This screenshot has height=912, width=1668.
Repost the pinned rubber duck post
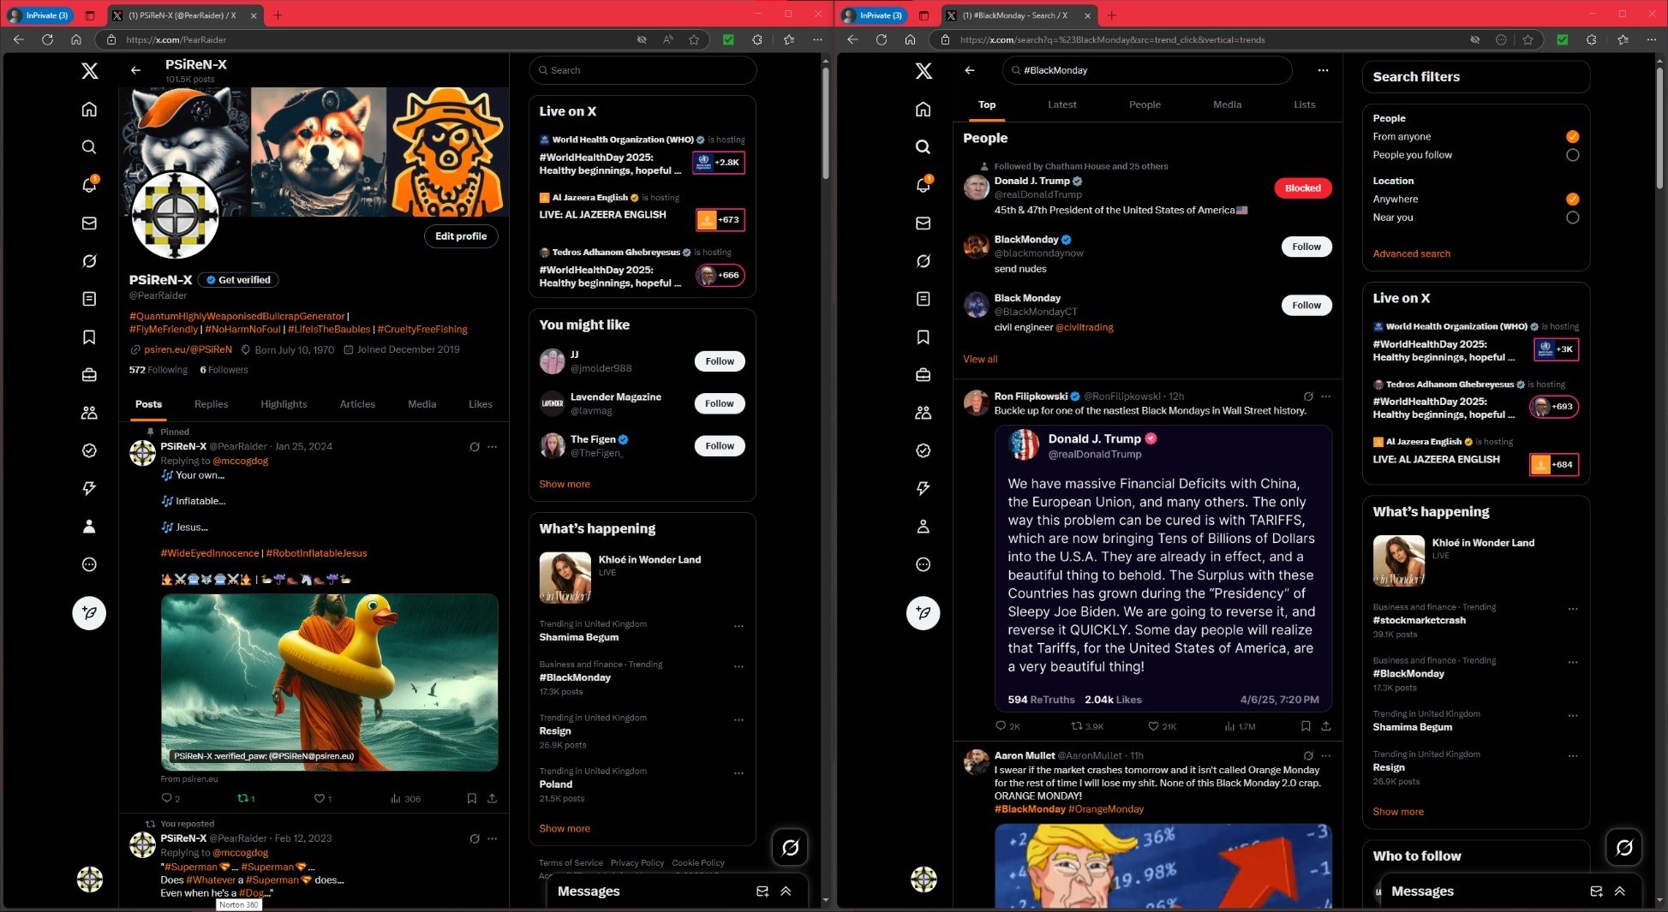tap(246, 798)
